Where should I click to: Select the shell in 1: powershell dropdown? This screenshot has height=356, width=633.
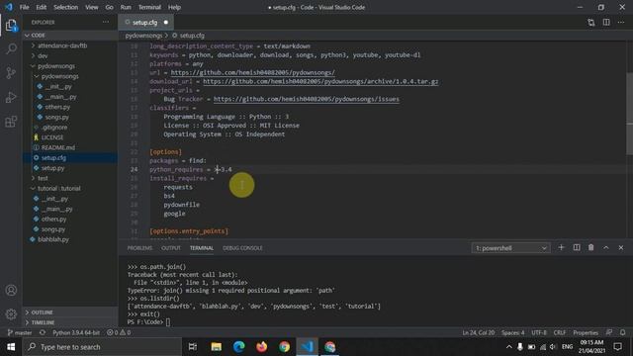[x=510, y=248]
